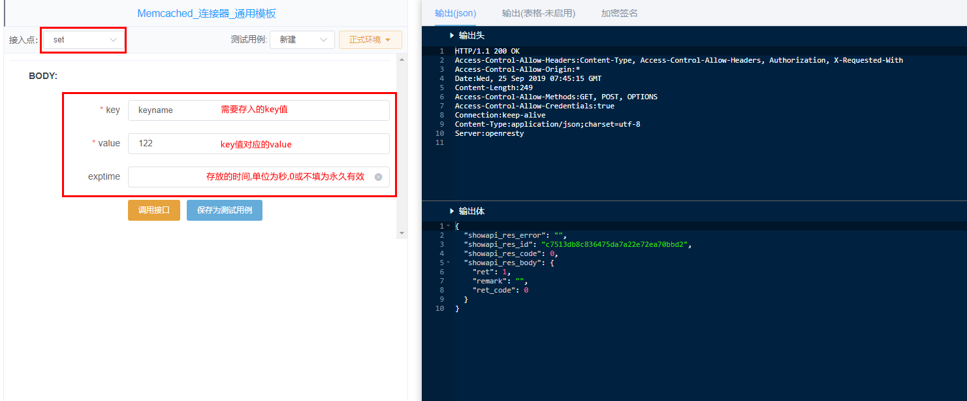Click the Access-Control-Allow-Credentials:true line

point(534,106)
